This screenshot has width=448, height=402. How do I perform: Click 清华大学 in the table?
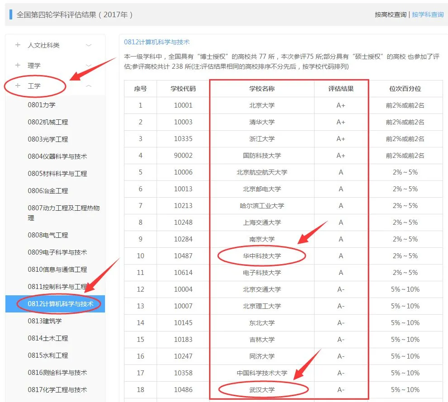262,122
